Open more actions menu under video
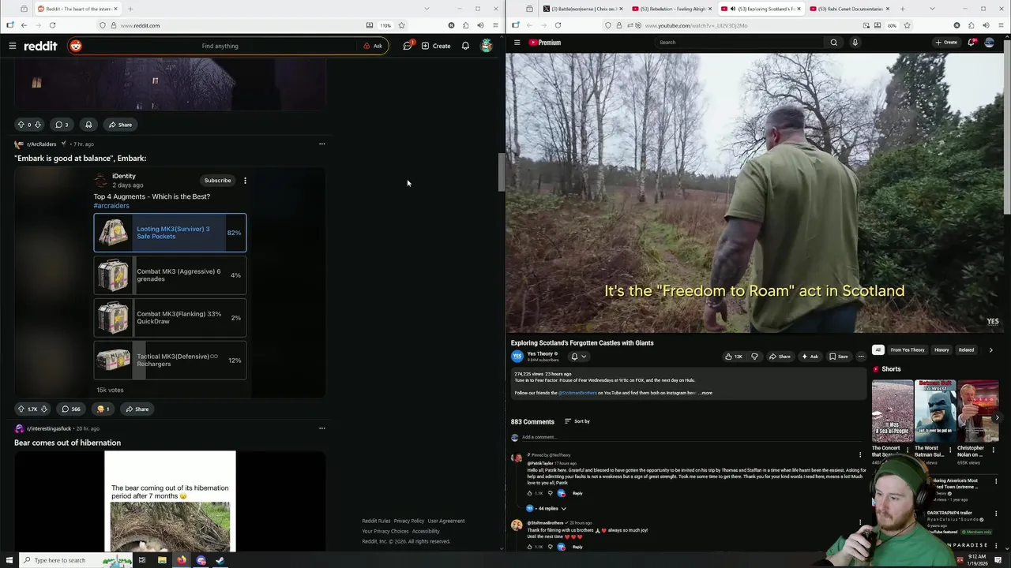The width and height of the screenshot is (1011, 568). point(861,357)
